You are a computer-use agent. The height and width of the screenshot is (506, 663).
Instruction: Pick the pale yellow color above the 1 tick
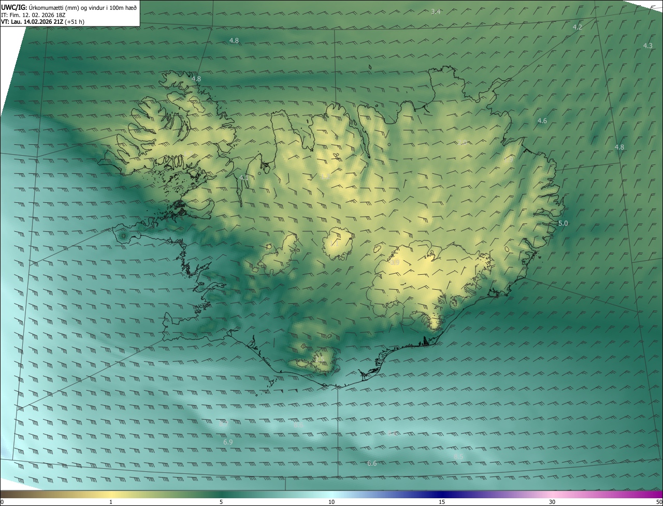click(x=111, y=494)
